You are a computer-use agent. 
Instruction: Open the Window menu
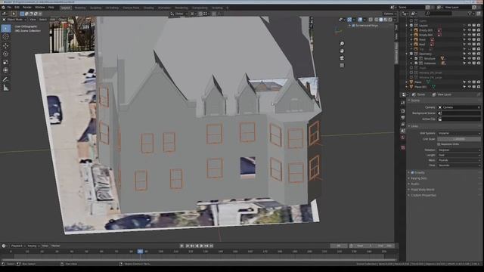(40, 7)
